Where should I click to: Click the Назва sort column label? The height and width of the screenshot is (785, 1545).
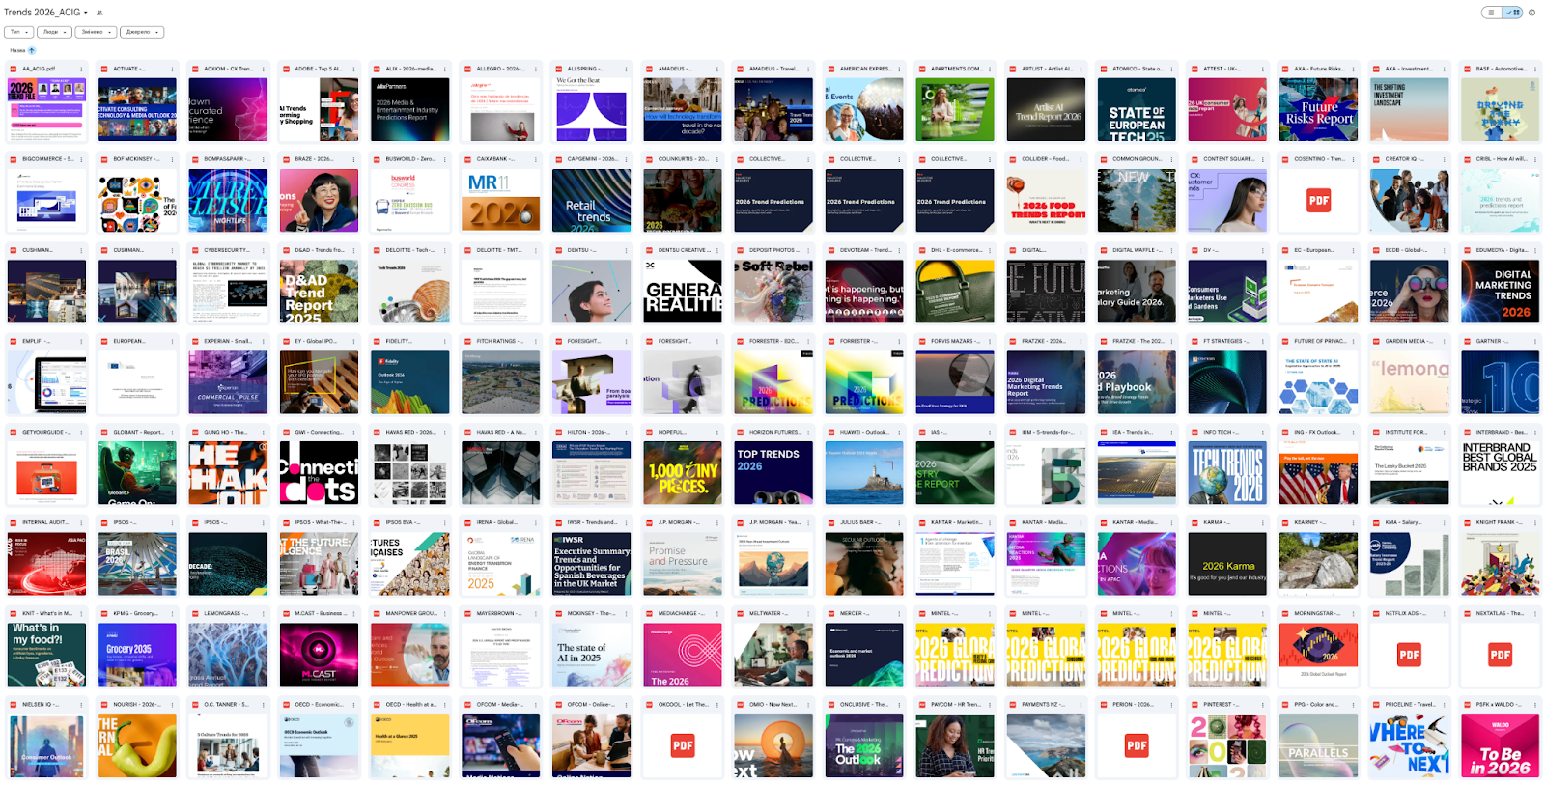[x=17, y=50]
